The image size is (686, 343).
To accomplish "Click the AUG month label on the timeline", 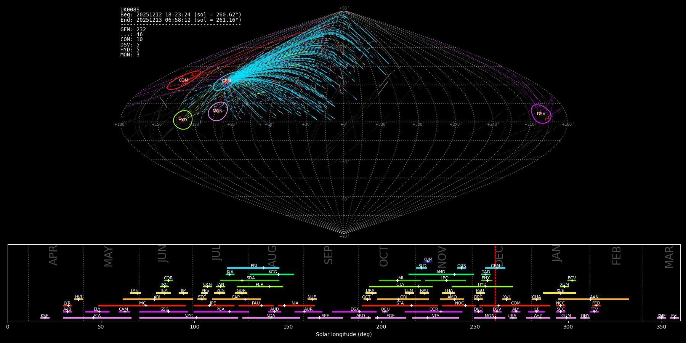I will click(272, 255).
